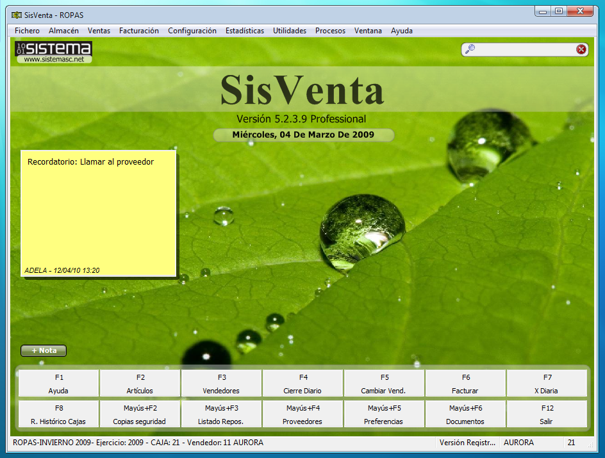
Task: Open the Almacén menu
Action: [63, 31]
